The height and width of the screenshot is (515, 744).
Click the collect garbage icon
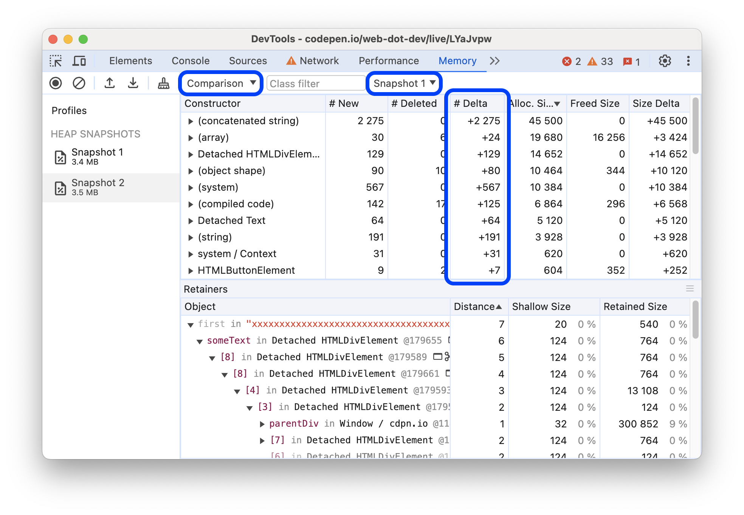162,83
